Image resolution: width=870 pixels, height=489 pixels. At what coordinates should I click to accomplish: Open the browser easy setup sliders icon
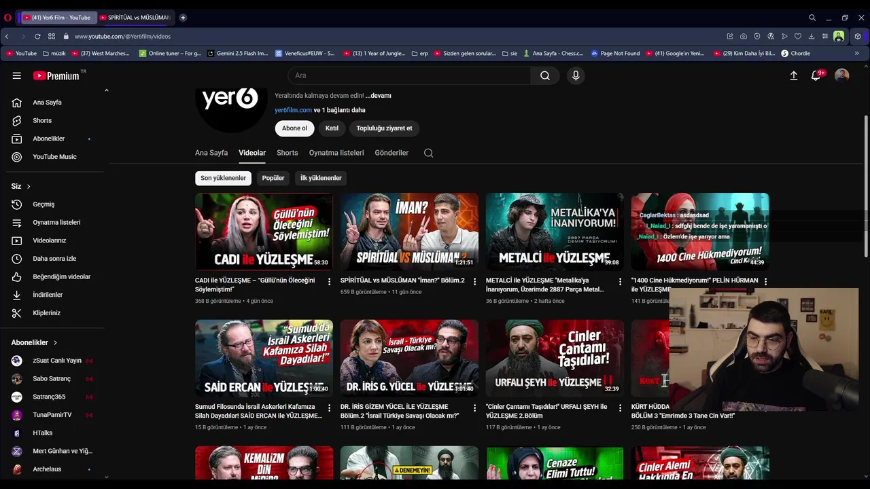(x=825, y=37)
